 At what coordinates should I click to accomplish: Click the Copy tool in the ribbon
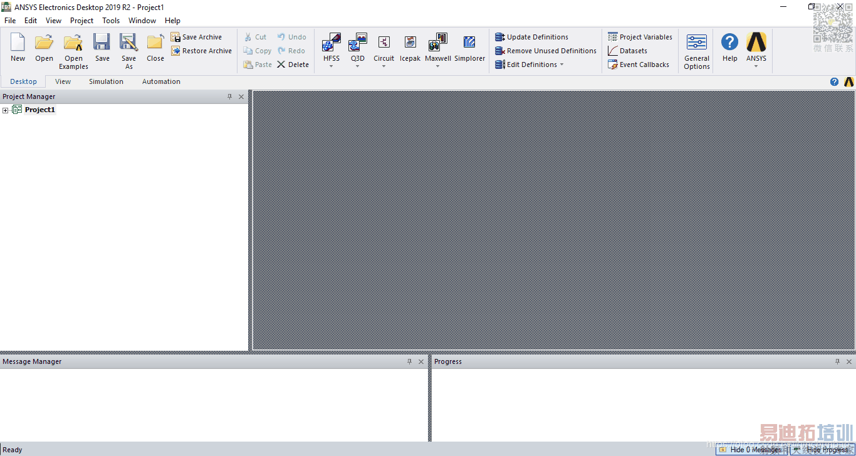pos(258,51)
